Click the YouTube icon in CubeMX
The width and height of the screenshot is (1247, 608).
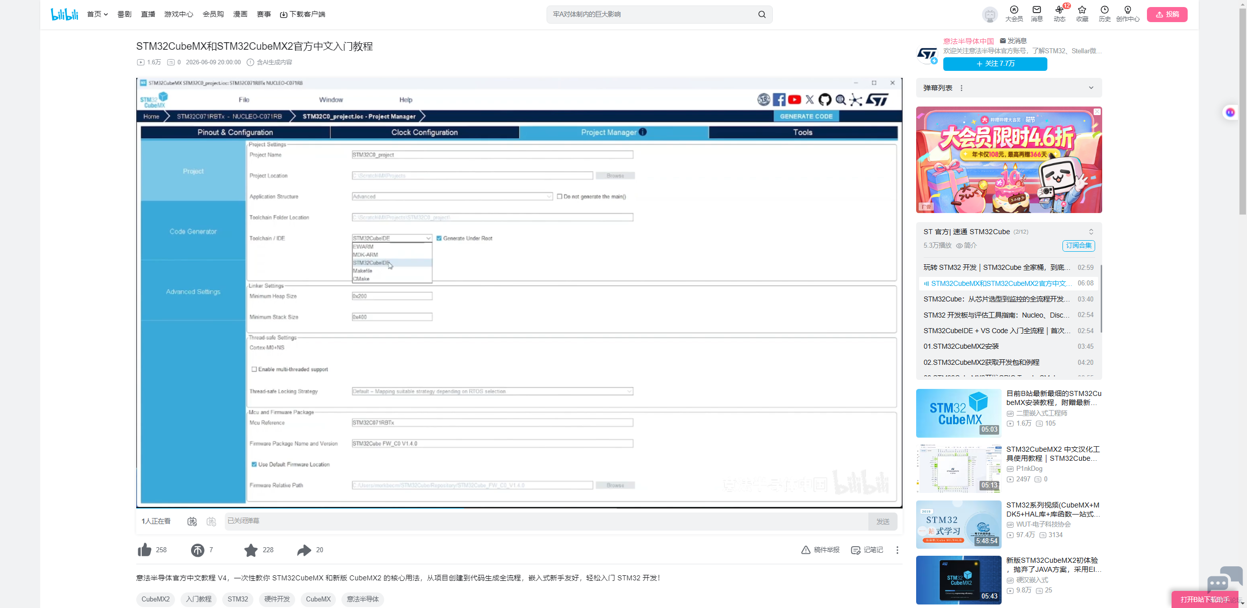click(x=794, y=99)
